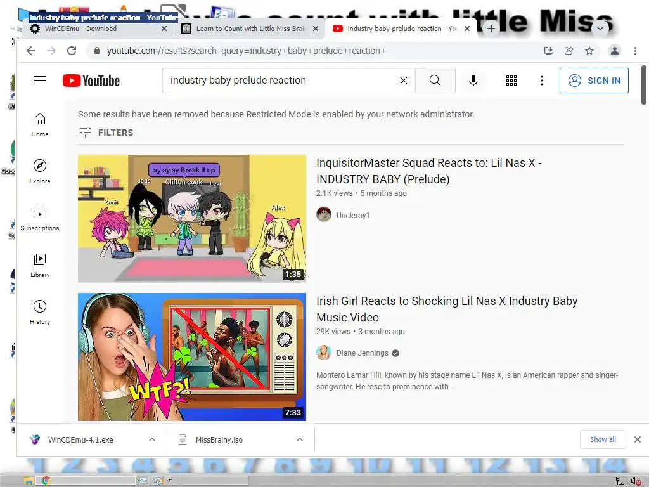This screenshot has width=649, height=487.
Task: Reload the page
Action: (72, 51)
